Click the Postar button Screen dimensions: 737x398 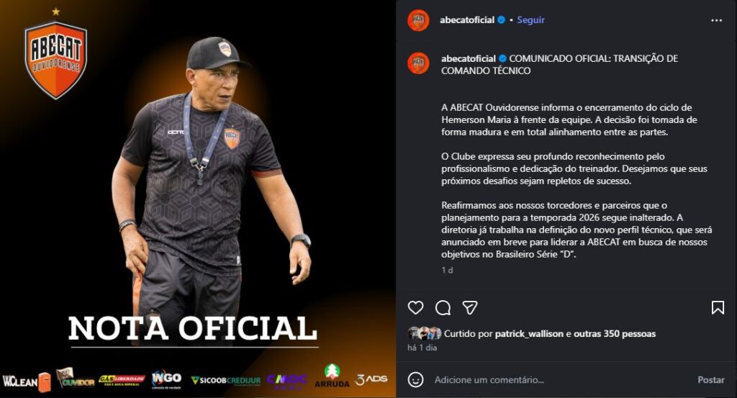pos(710,380)
